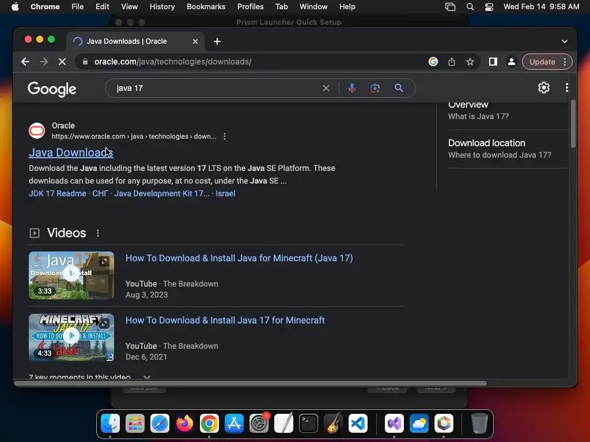Select the Java Downloads | Oracle tab
Image resolution: width=590 pixels, height=442 pixels.
click(126, 41)
